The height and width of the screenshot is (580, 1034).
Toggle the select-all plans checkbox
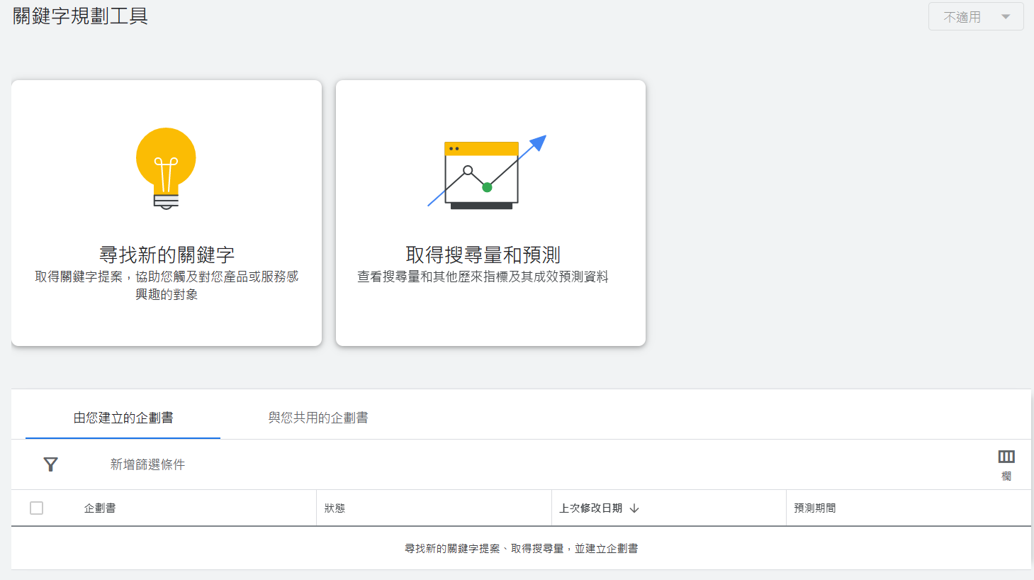[37, 508]
